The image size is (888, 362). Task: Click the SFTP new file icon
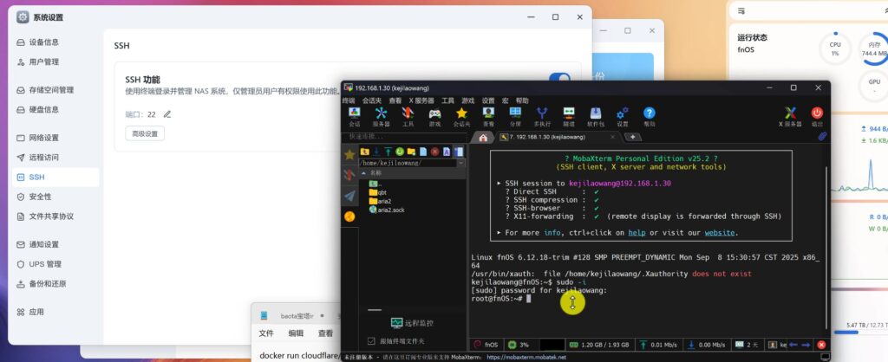423,152
